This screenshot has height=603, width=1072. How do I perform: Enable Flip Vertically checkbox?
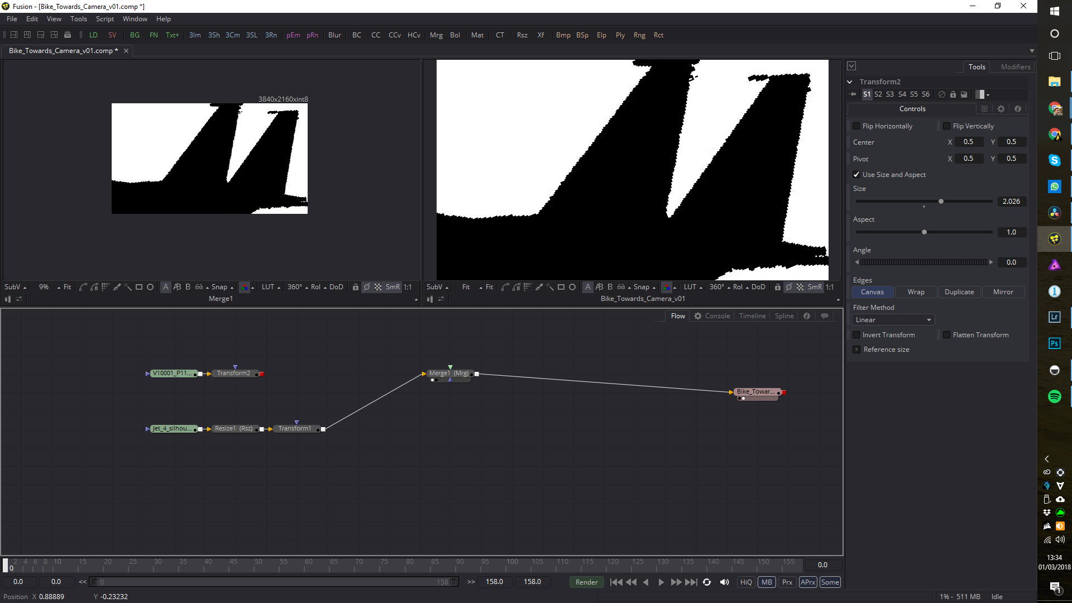tap(947, 126)
